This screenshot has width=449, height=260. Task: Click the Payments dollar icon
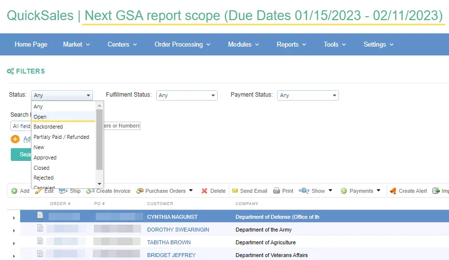coord(344,191)
